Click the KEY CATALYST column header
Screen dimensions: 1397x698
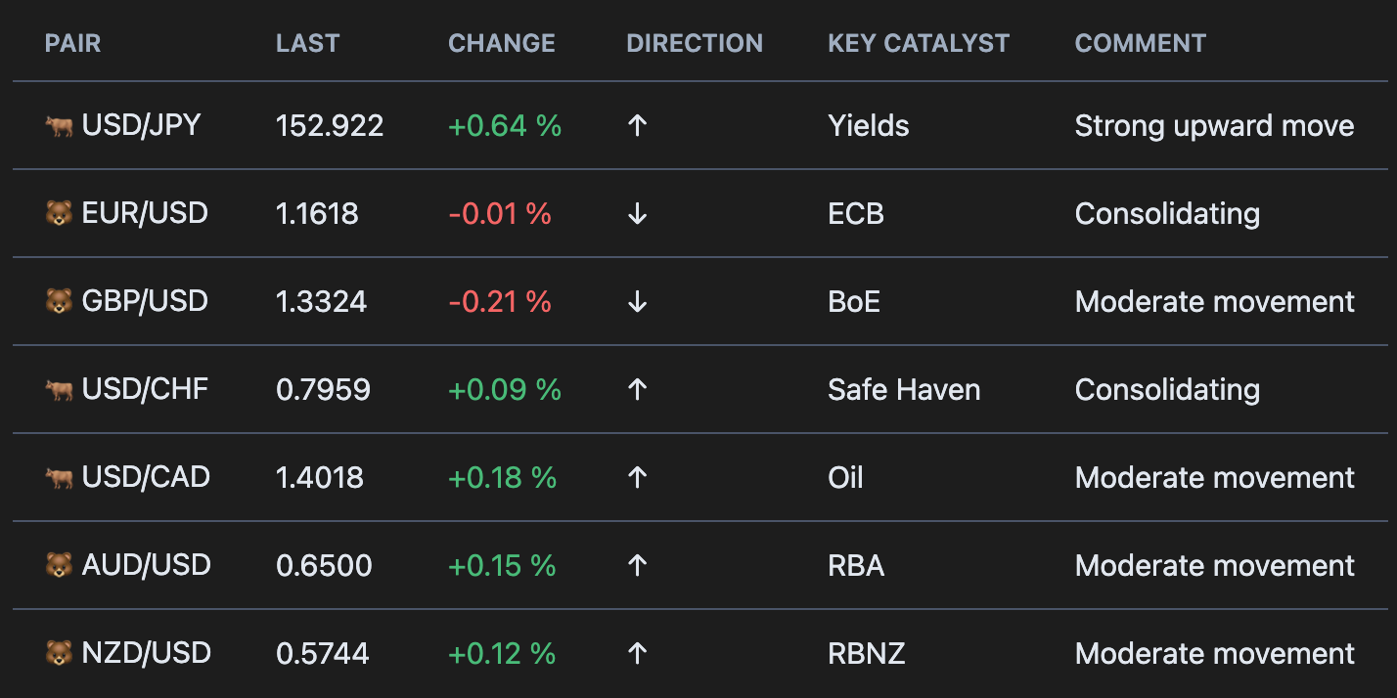[x=919, y=44]
